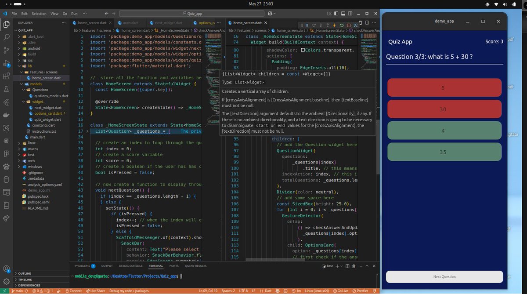Image resolution: width=527 pixels, height=294 pixels.
Task: Open the File menu
Action: click(14, 14)
